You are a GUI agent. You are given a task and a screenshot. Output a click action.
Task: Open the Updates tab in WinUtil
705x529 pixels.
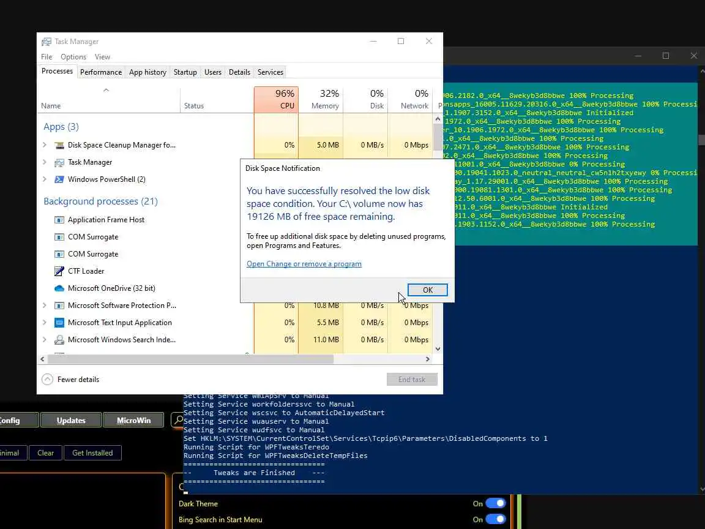(71, 420)
